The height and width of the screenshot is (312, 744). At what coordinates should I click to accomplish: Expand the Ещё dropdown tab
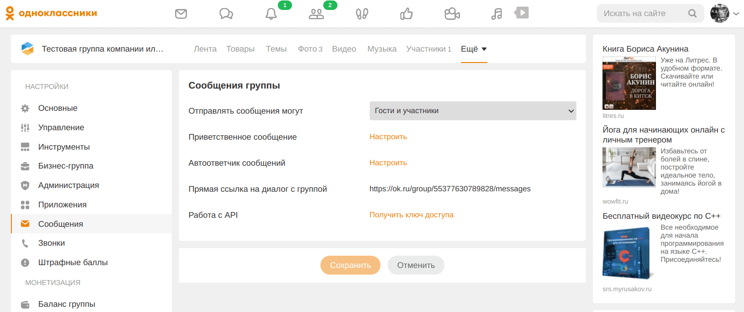tap(474, 49)
